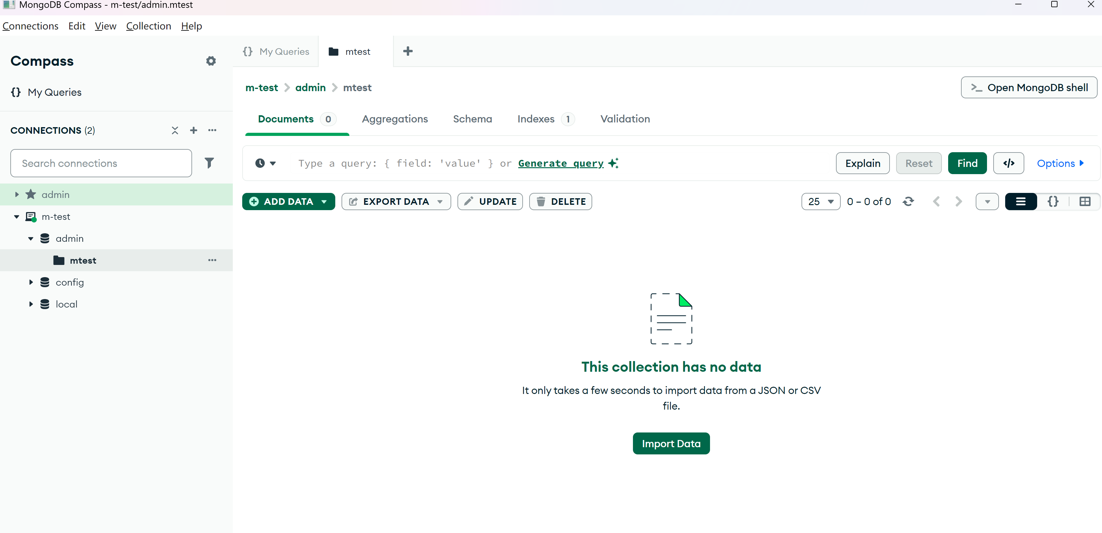
Task: Open the query code export icon button
Action: (x=1008, y=163)
